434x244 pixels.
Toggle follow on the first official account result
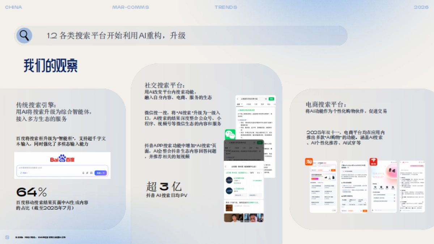(257, 180)
